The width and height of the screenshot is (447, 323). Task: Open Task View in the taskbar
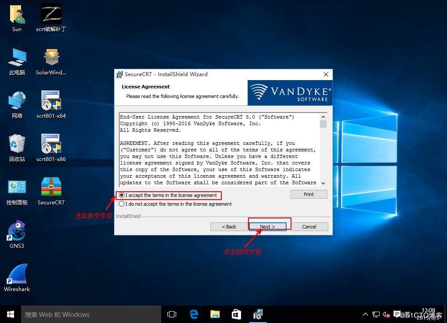tap(172, 314)
